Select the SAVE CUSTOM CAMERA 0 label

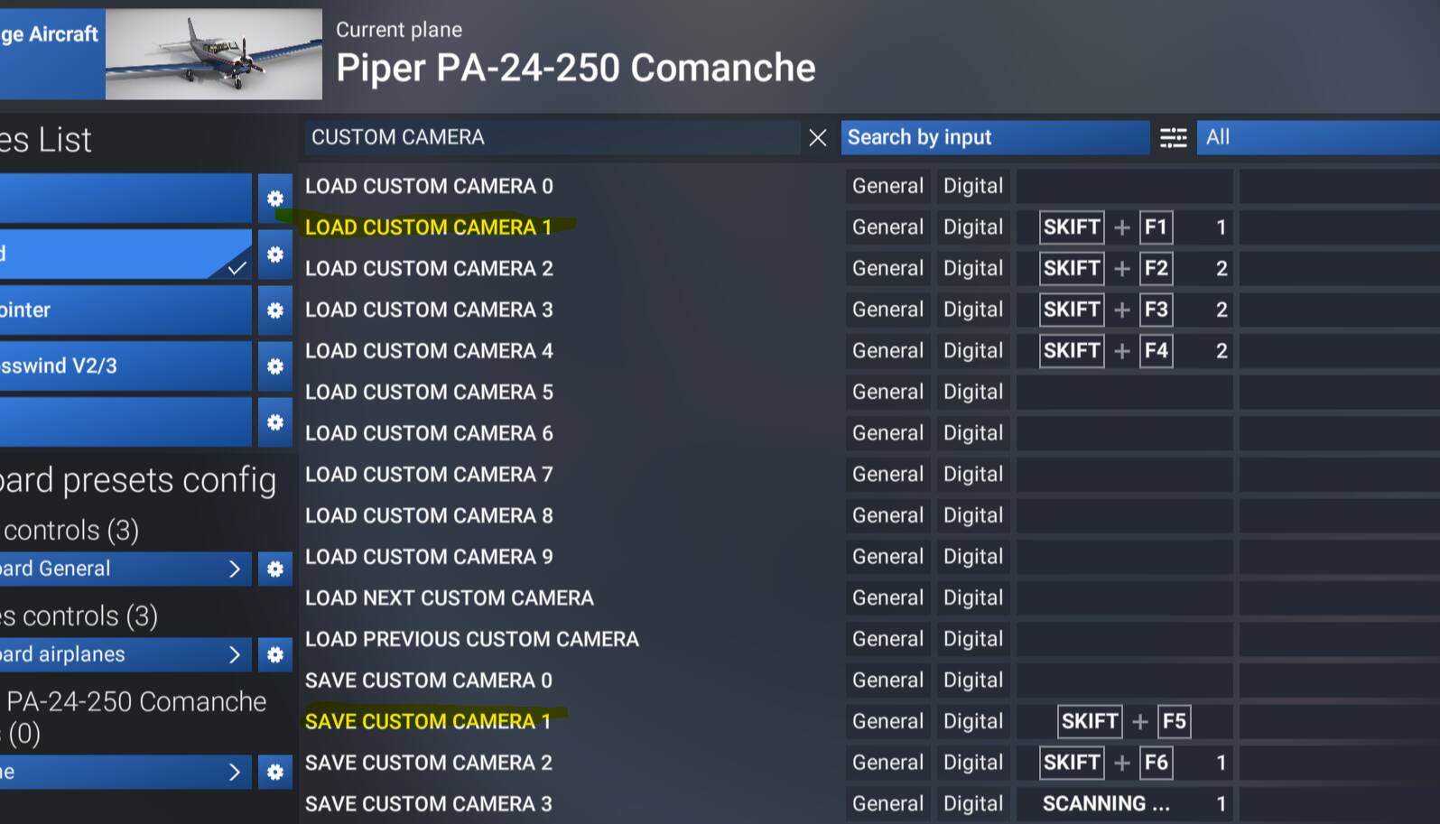429,680
